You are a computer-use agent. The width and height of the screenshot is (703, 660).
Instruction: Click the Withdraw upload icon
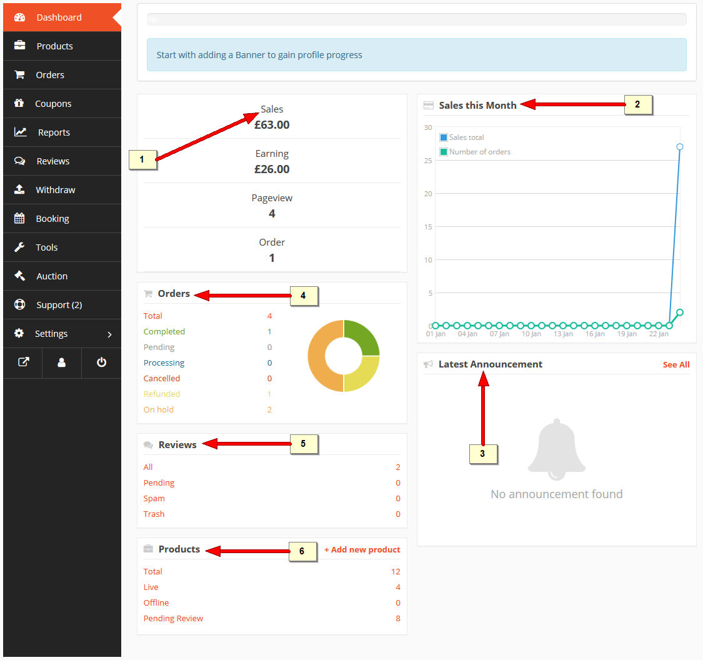pyautogui.click(x=19, y=189)
